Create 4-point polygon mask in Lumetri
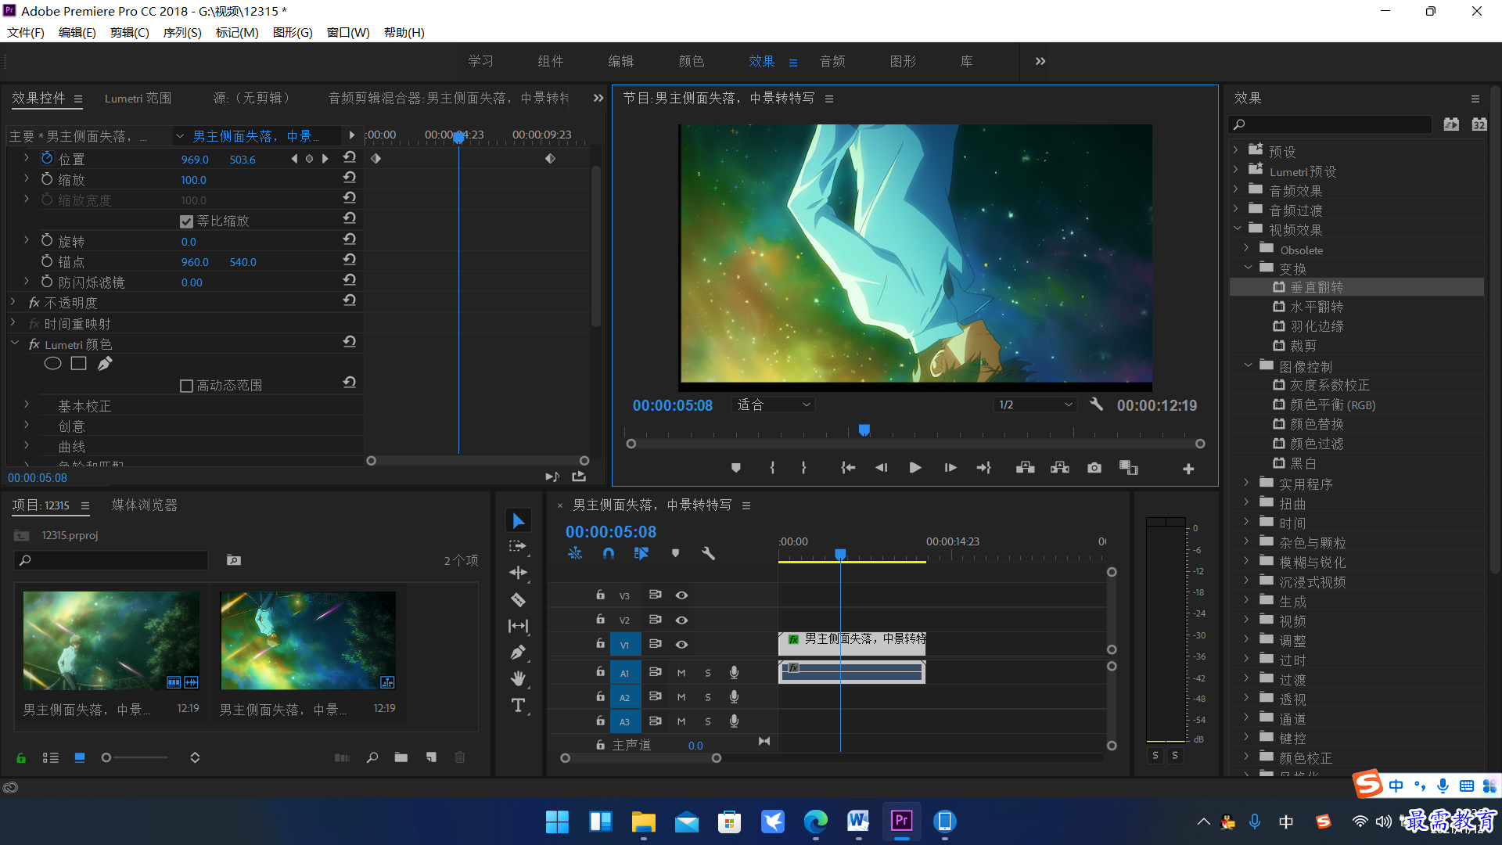Viewport: 1502px width, 845px height. pos(78,364)
